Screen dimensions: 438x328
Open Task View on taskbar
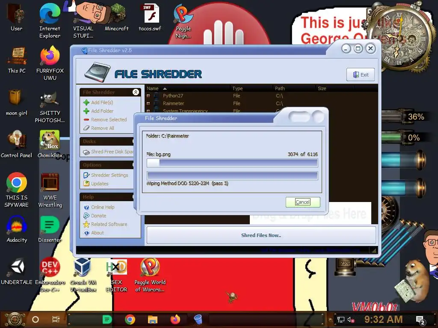pos(56,319)
